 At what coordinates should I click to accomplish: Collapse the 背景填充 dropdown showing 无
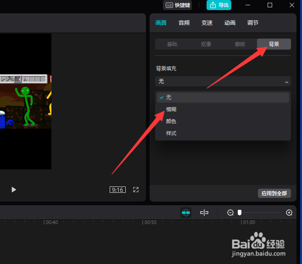(223, 81)
